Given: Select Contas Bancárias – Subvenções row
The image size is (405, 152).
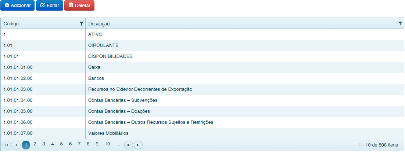Looking at the screenshot, I should (202, 100).
